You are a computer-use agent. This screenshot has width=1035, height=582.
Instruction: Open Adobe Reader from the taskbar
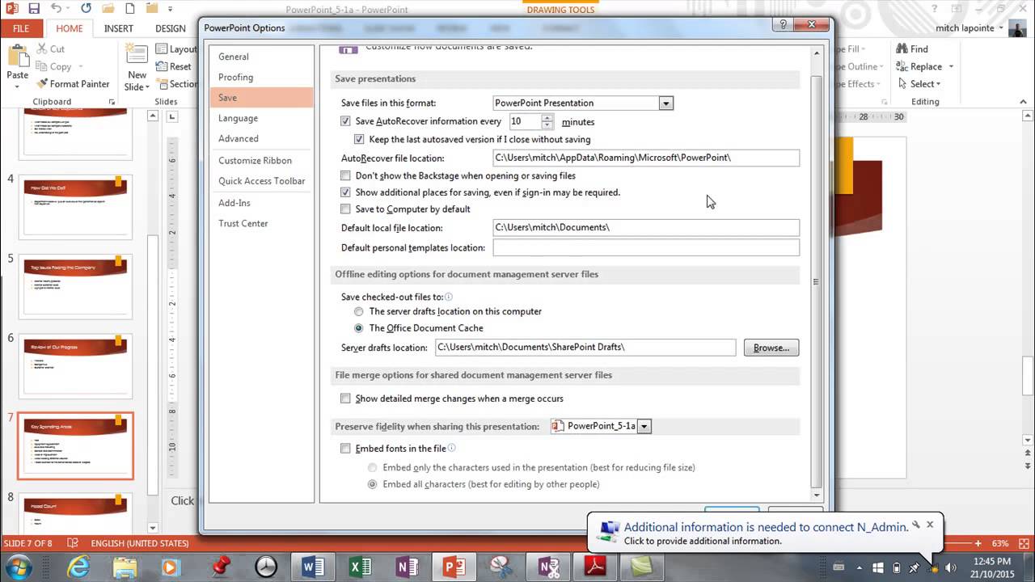pos(596,567)
